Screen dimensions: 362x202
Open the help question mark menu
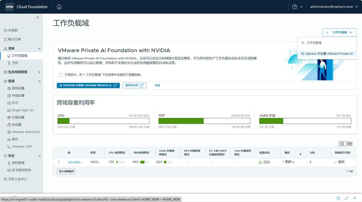click(297, 7)
